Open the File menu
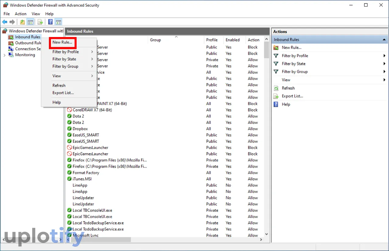 tap(7, 14)
